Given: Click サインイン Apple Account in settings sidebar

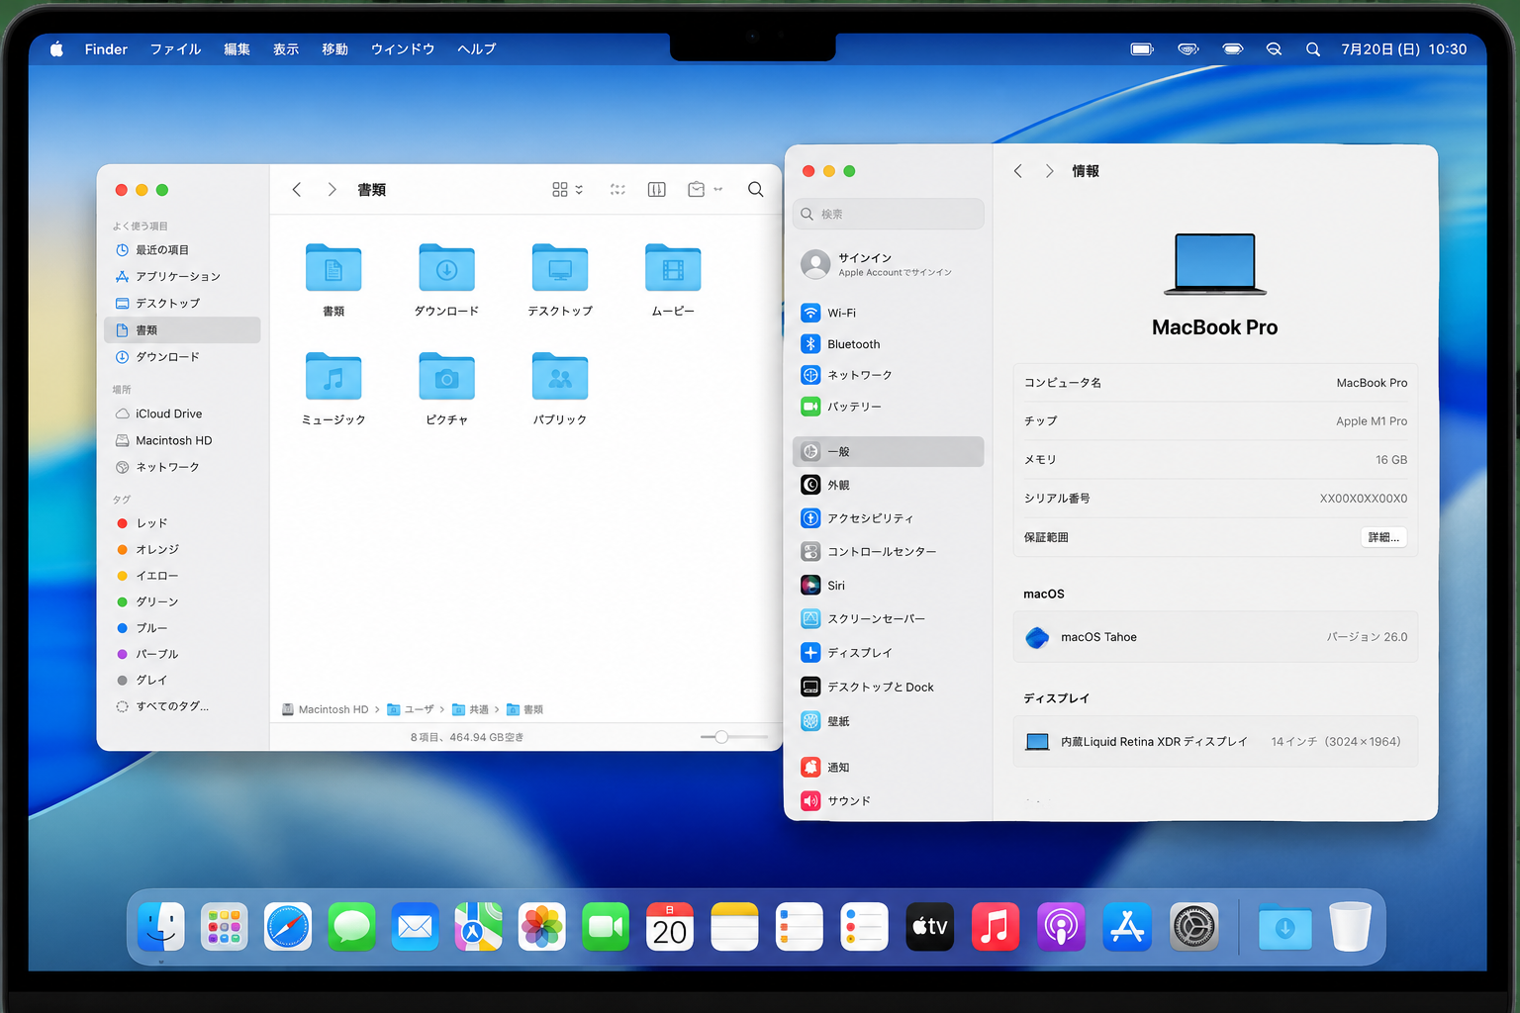Looking at the screenshot, I should pos(889,264).
